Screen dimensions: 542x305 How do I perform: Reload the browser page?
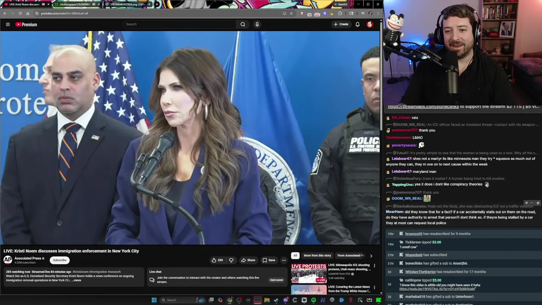(19, 13)
